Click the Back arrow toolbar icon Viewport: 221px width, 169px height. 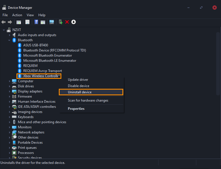pyautogui.click(x=3, y=22)
